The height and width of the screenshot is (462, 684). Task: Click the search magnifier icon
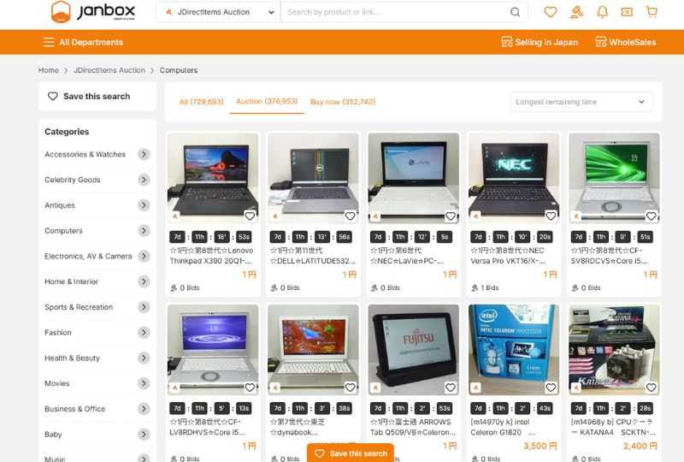515,12
